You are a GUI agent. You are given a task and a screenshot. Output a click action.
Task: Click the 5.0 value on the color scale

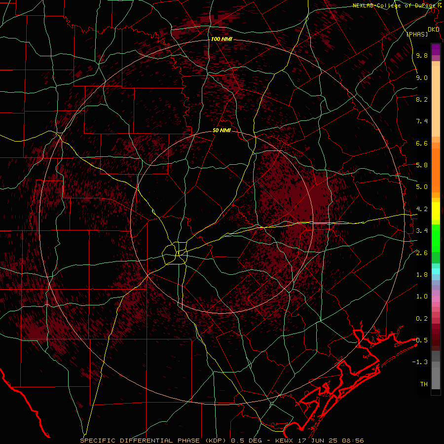click(422, 187)
